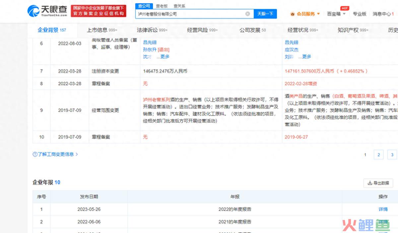Select the 查公司 search tab
398x233 pixels.
(x=144, y=6)
